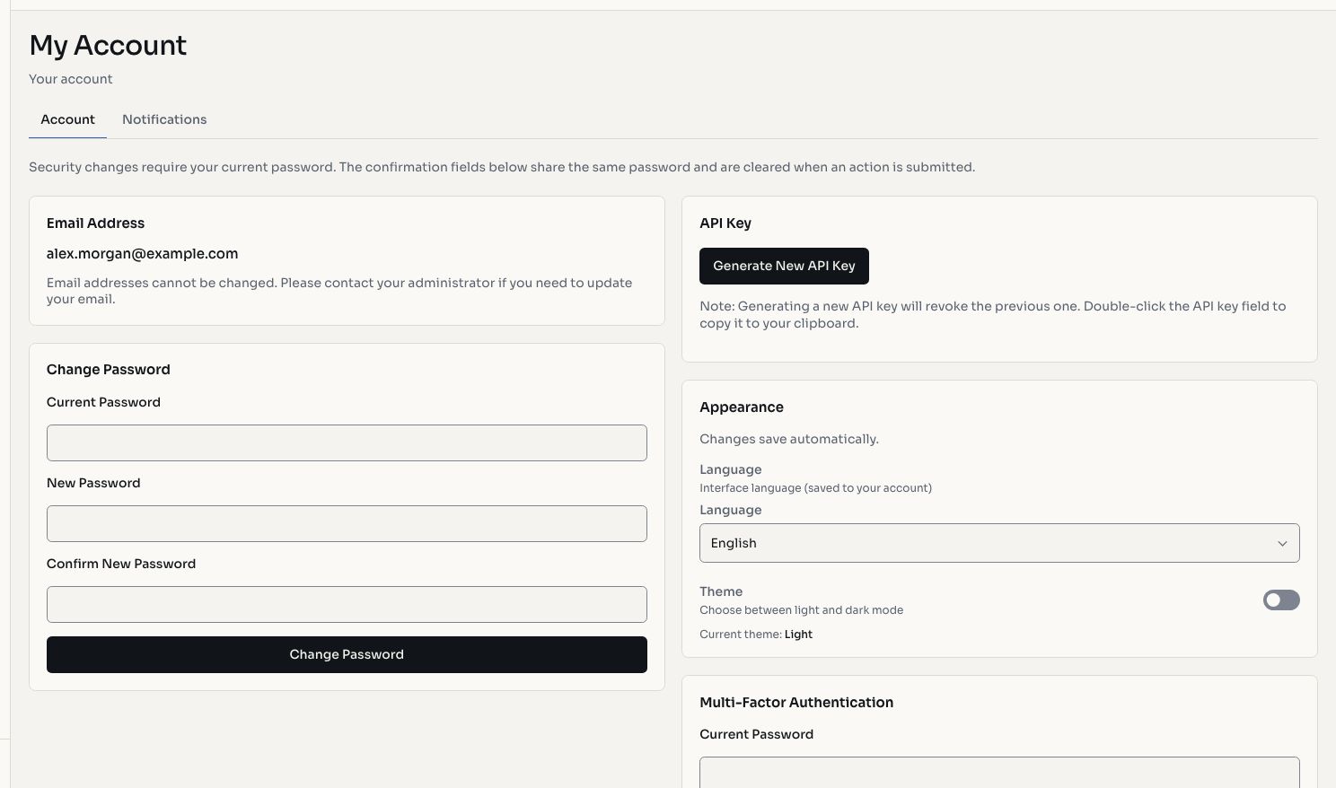Open the Notifications tab
The height and width of the screenshot is (788, 1336).
164,119
